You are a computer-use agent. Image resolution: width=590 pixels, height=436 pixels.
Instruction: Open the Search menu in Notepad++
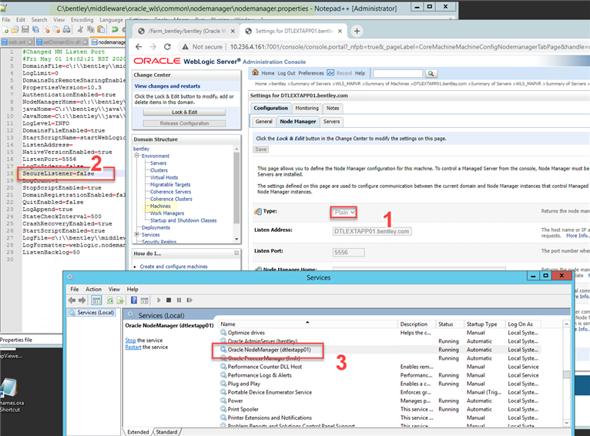(39, 19)
